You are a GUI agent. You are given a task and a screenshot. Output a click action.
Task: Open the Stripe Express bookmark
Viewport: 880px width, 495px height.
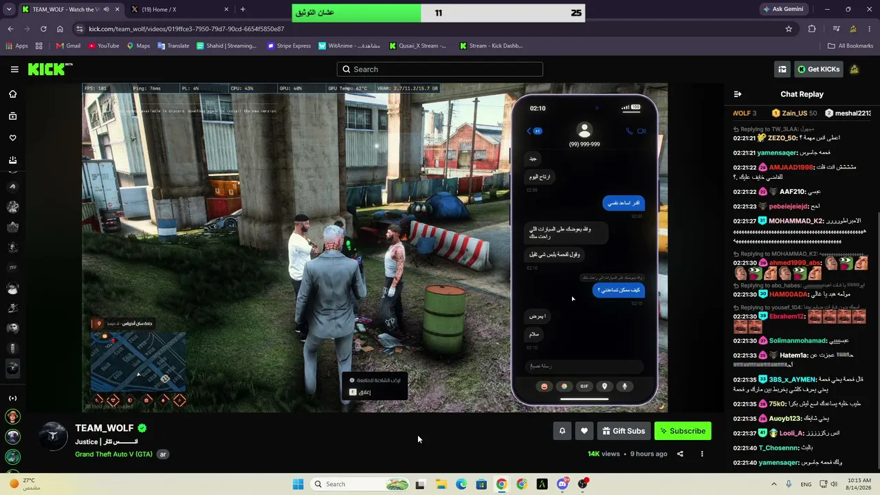(x=289, y=46)
